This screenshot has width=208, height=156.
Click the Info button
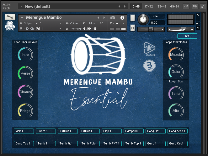click(187, 36)
